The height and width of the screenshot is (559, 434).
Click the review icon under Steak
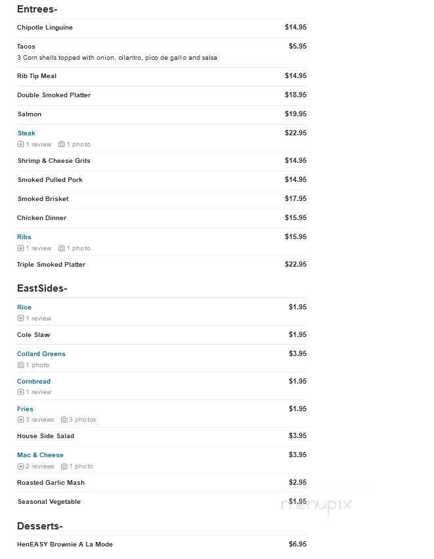click(x=20, y=145)
